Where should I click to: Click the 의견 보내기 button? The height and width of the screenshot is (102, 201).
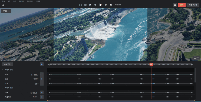click(x=193, y=5)
